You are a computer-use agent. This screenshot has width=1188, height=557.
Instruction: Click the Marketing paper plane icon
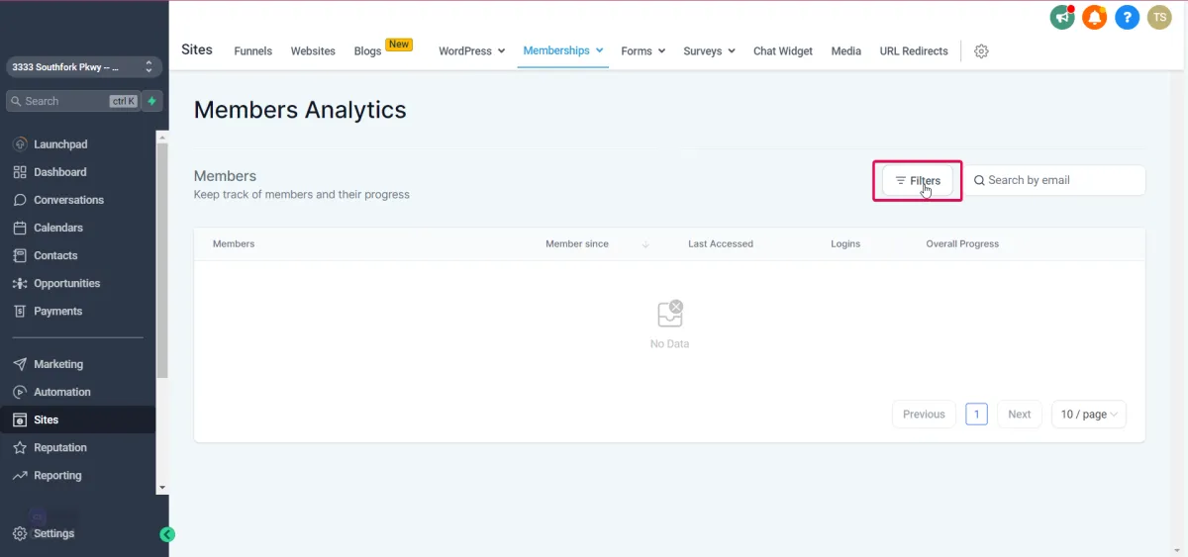20,364
